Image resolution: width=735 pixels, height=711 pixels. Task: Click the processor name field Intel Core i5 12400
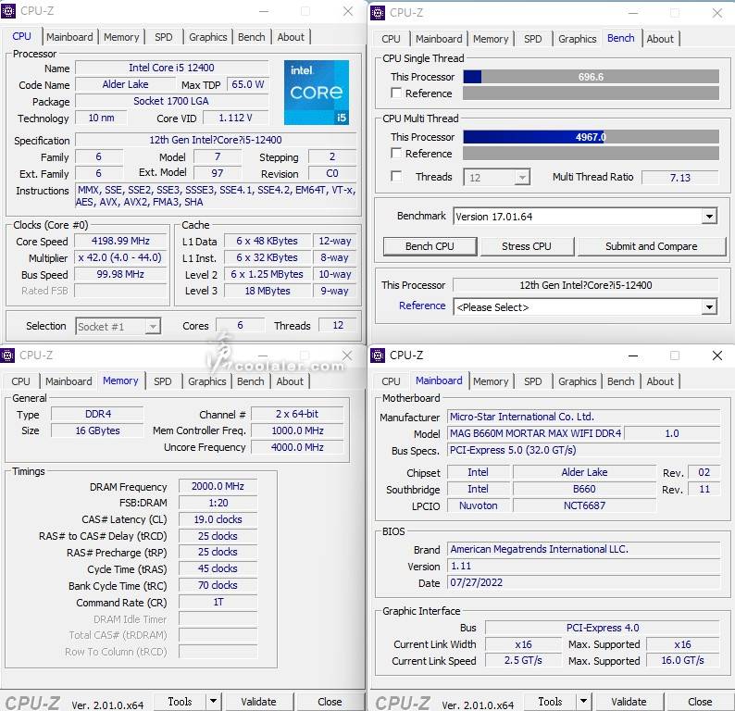[x=171, y=68]
